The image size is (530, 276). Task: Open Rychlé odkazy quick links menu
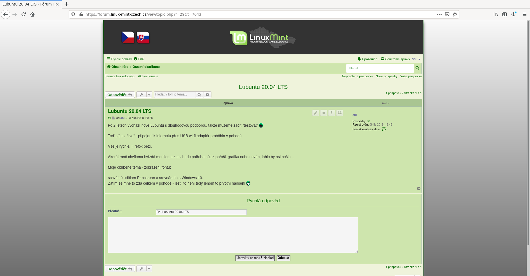click(119, 59)
